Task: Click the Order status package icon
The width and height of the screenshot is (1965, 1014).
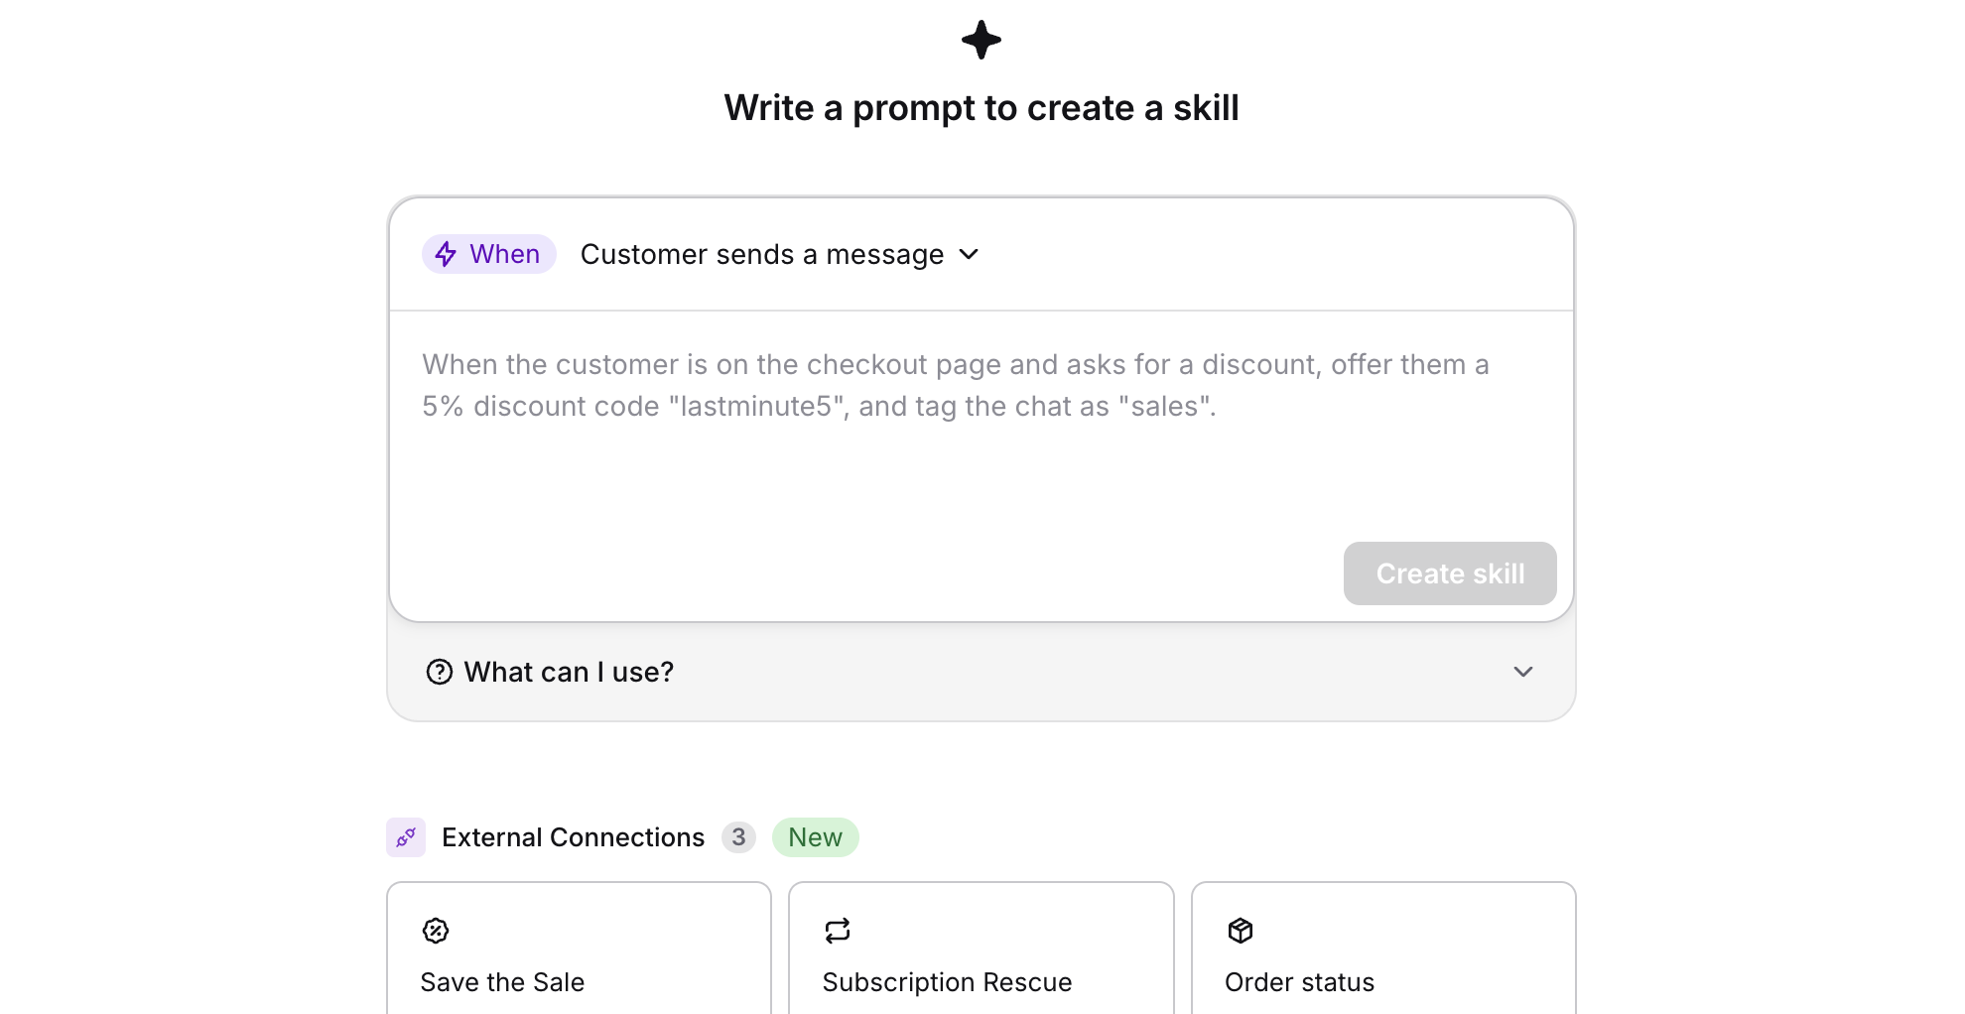Action: coord(1241,931)
